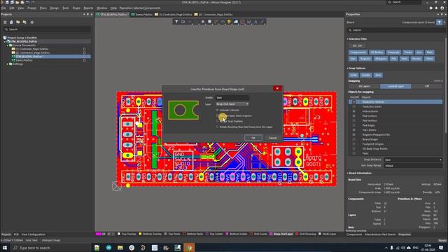This screenshot has width=448, height=252.
Task: Open File Explorer from the taskbar
Action: point(120,248)
